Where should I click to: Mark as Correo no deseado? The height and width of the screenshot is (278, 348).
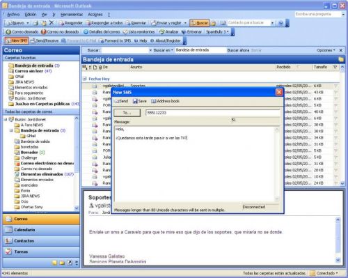[60, 32]
